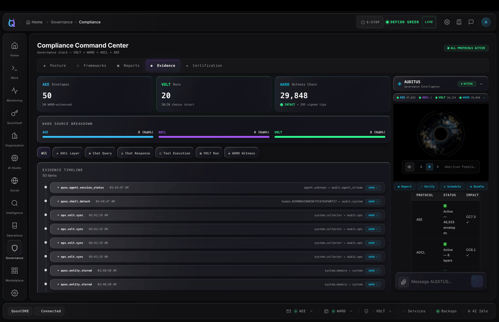Open AI Studio chip icon
The image size is (499, 322).
pyautogui.click(x=14, y=158)
